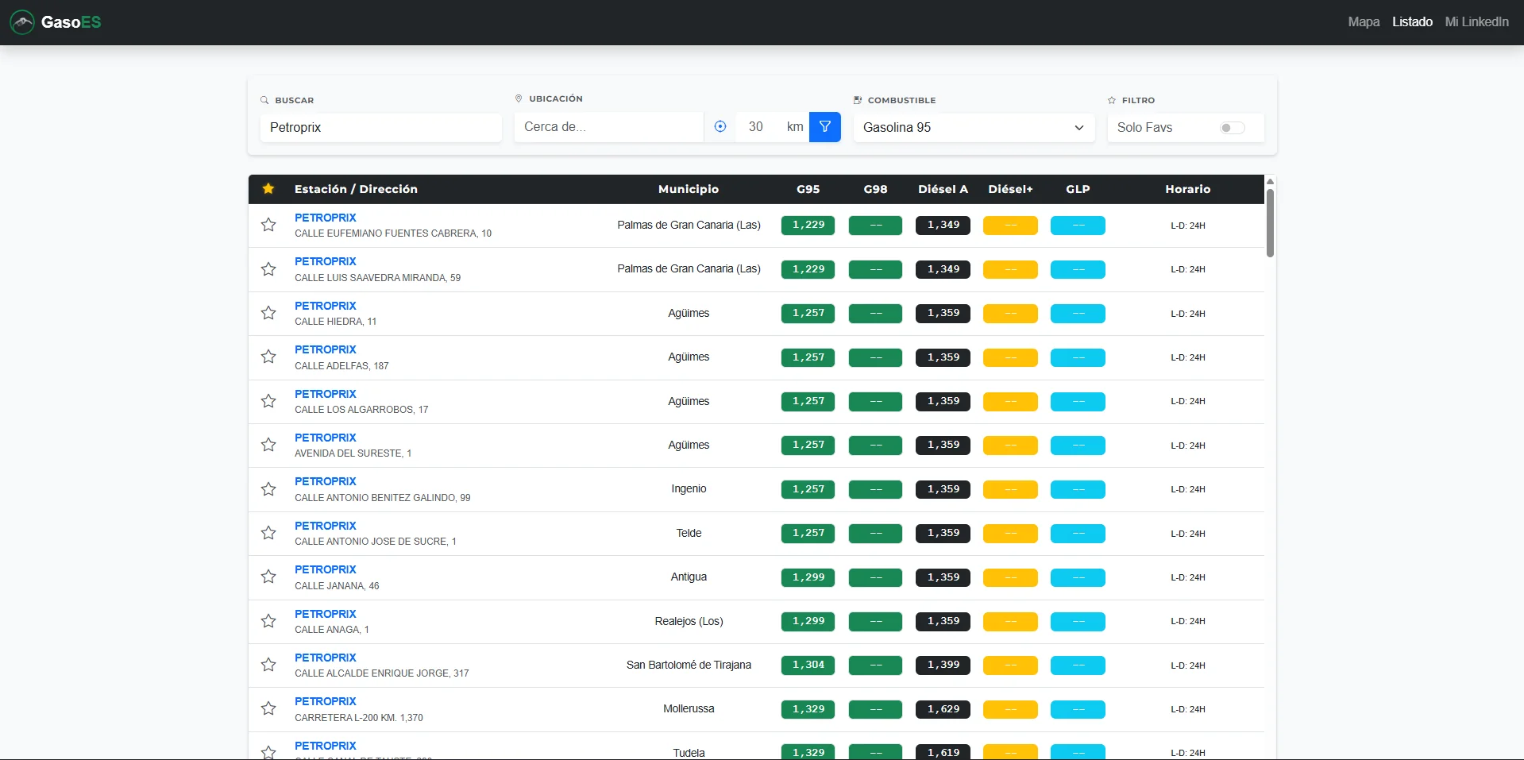The height and width of the screenshot is (760, 1524).
Task: Open PETROPRIX at Calle Adelfas, 187
Action: point(326,349)
